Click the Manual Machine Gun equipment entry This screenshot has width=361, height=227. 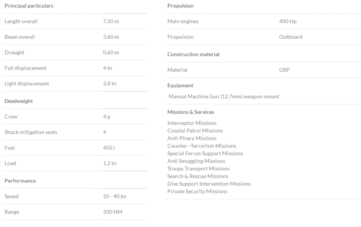tap(224, 96)
